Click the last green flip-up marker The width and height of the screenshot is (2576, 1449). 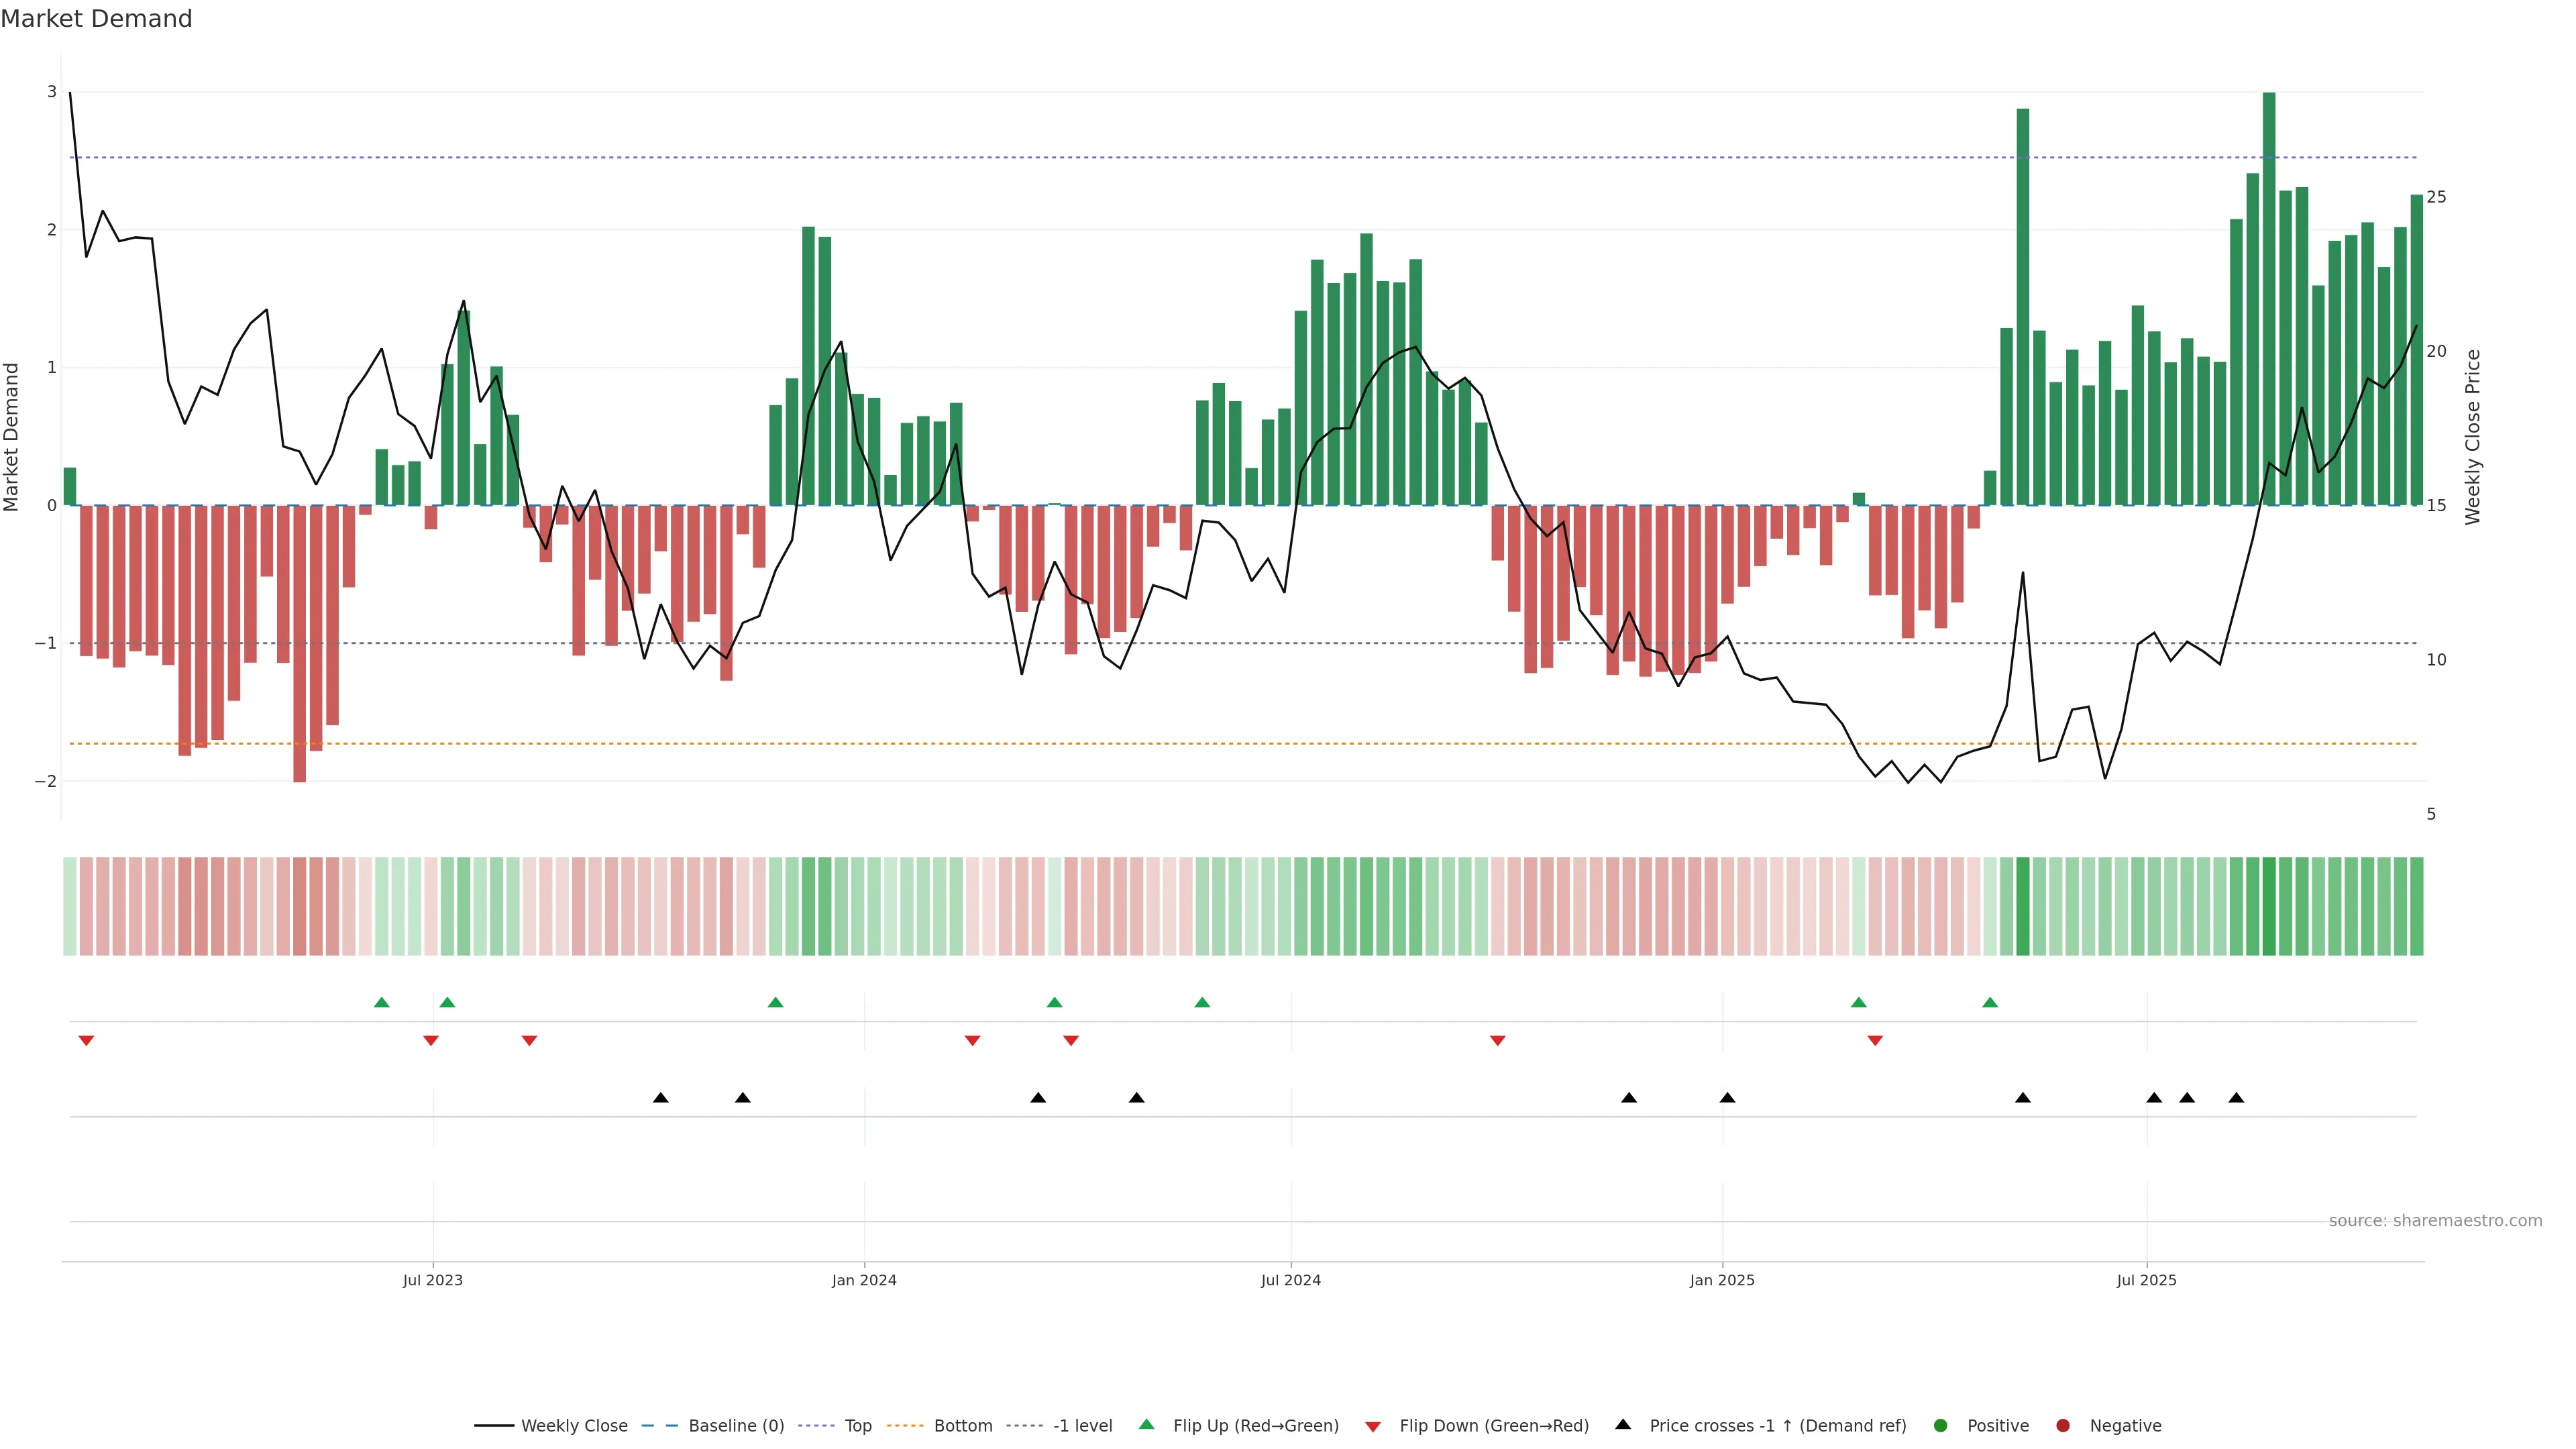pos(1990,1003)
